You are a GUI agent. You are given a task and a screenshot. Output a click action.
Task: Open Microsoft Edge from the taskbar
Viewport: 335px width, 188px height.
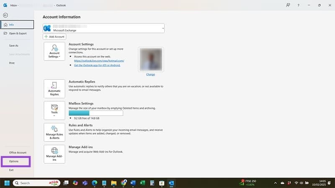(x=95, y=183)
